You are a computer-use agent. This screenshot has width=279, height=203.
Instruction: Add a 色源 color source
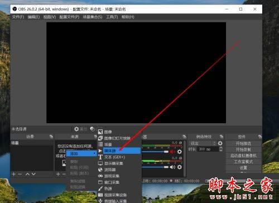click(x=119, y=188)
